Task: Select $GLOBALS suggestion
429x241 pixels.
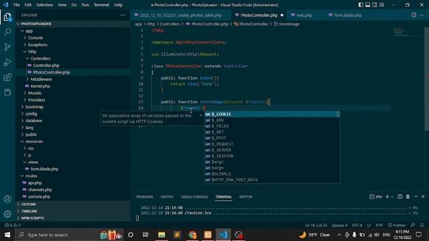Action: click(272, 174)
